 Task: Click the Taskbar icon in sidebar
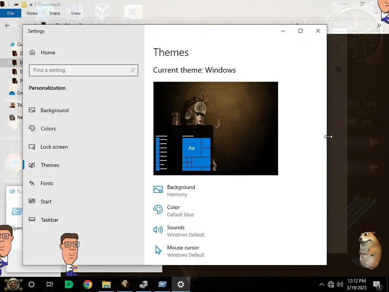(32, 219)
